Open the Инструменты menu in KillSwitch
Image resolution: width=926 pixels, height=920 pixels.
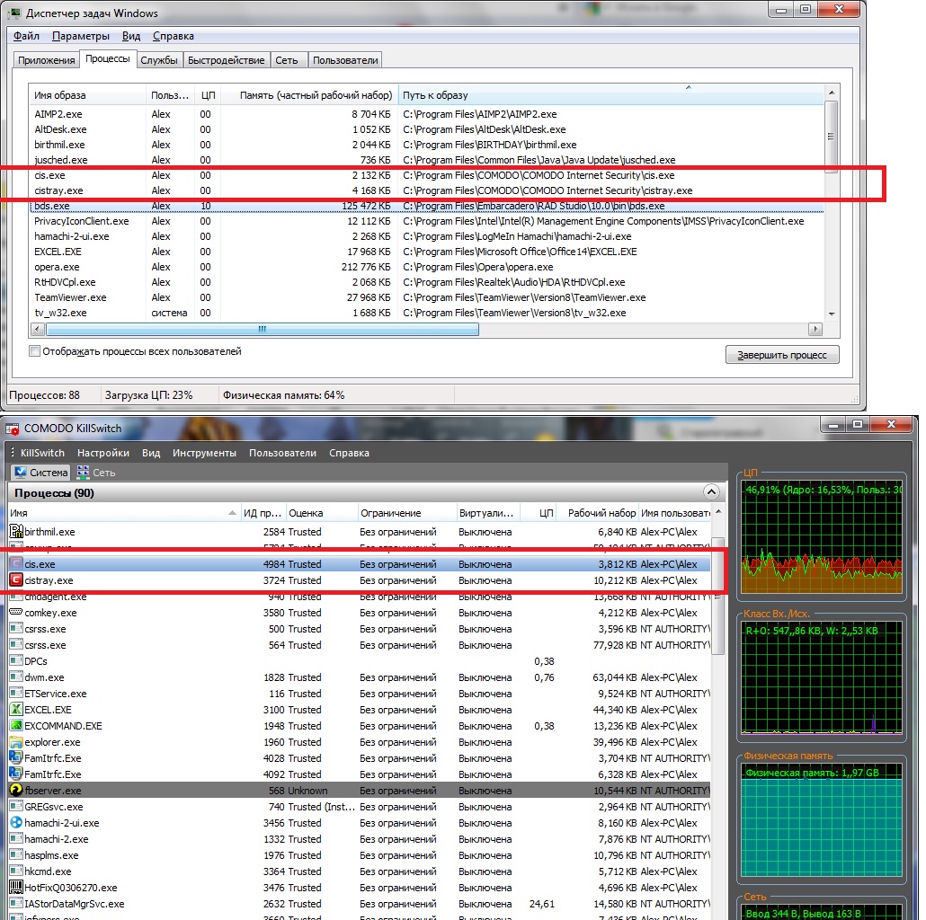click(204, 453)
